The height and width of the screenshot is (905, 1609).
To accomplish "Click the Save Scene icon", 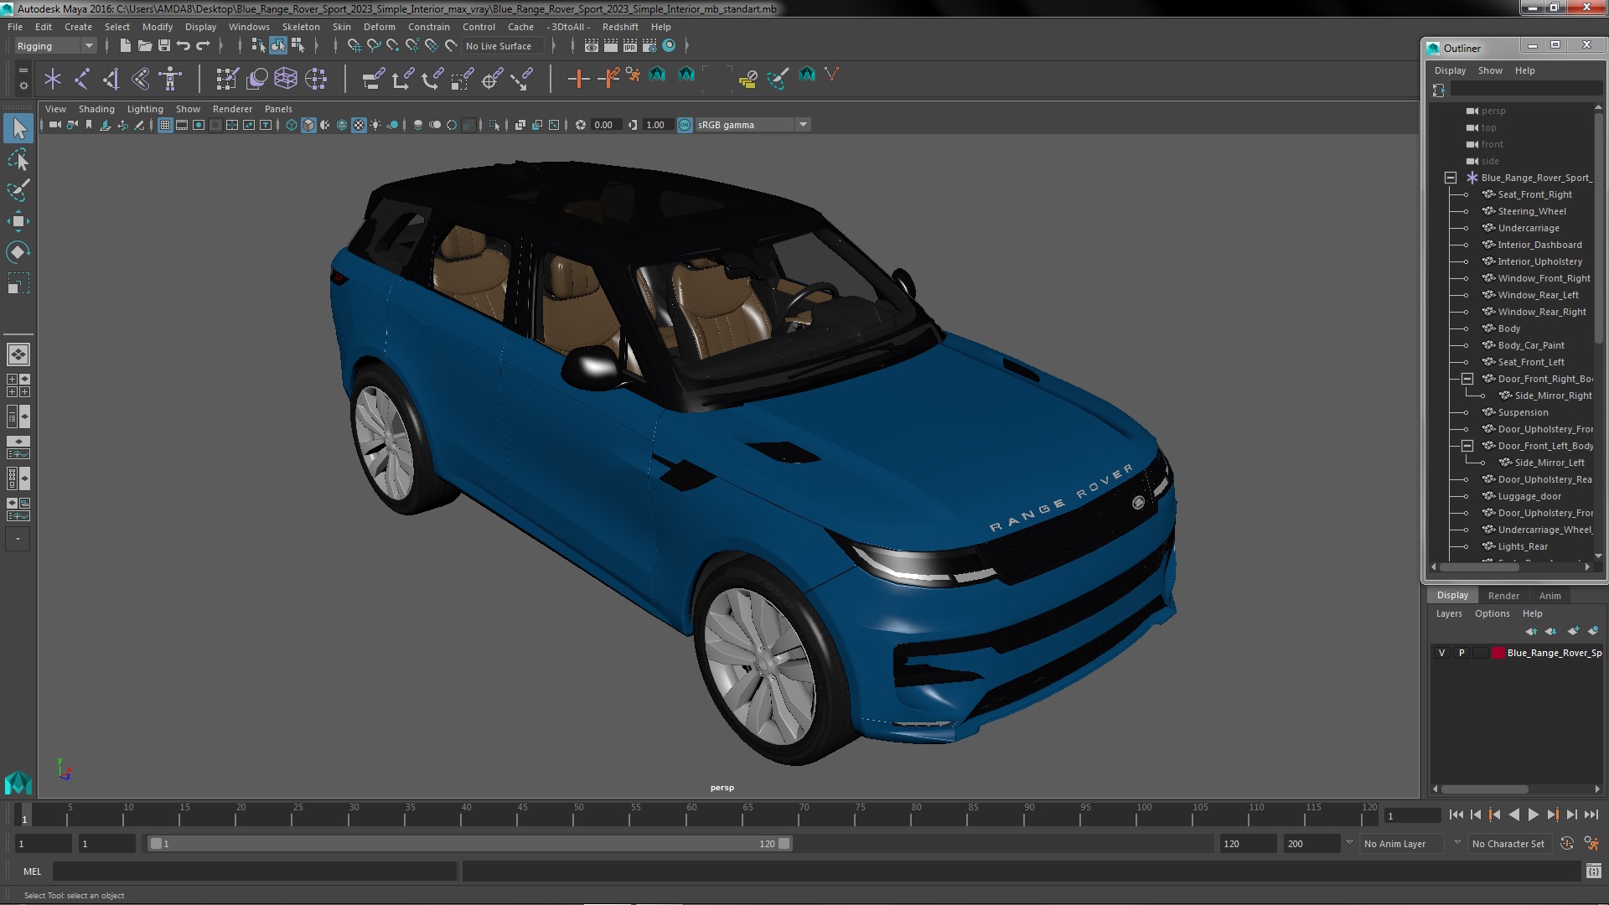I will pos(164,45).
